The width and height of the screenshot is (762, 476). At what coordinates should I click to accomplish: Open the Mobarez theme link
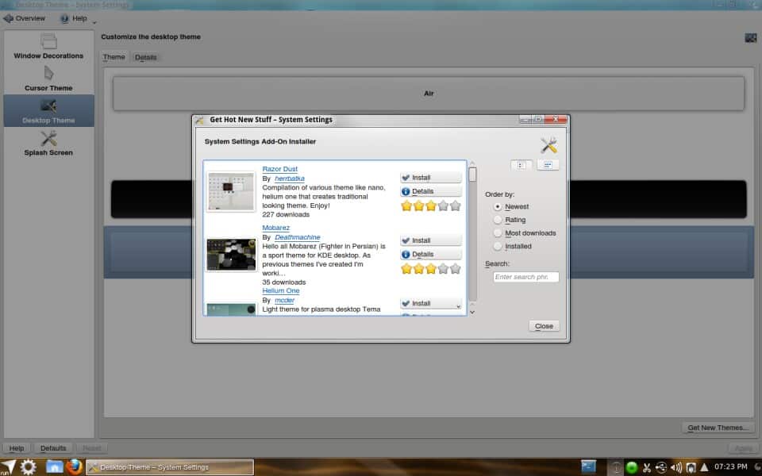pyautogui.click(x=276, y=228)
